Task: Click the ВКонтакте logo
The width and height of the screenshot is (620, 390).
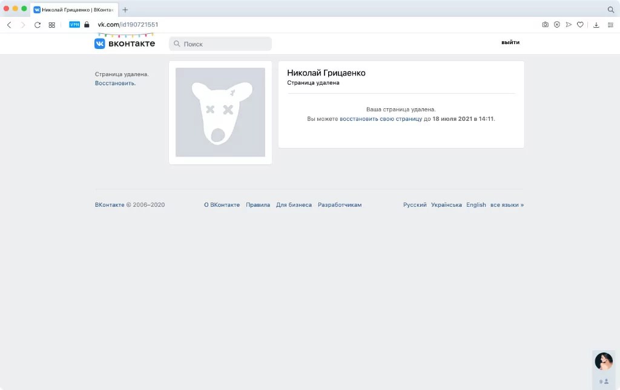Action: point(125,44)
